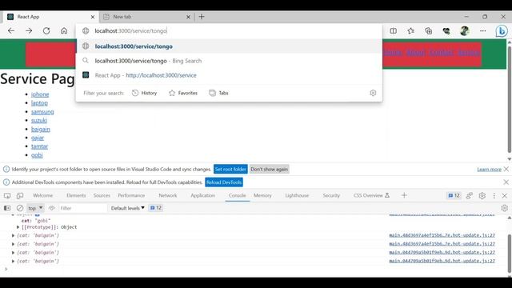Open the Favorites star in toolbar
This screenshot has width=512, height=288.
click(410, 30)
